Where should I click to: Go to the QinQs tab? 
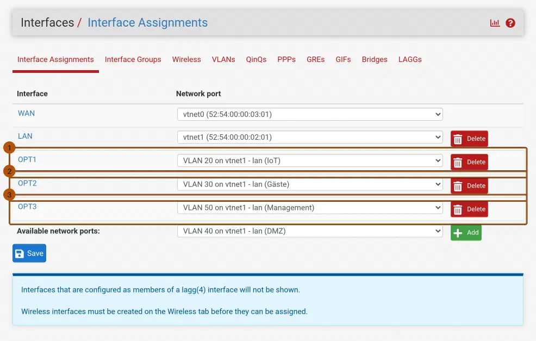(x=257, y=59)
